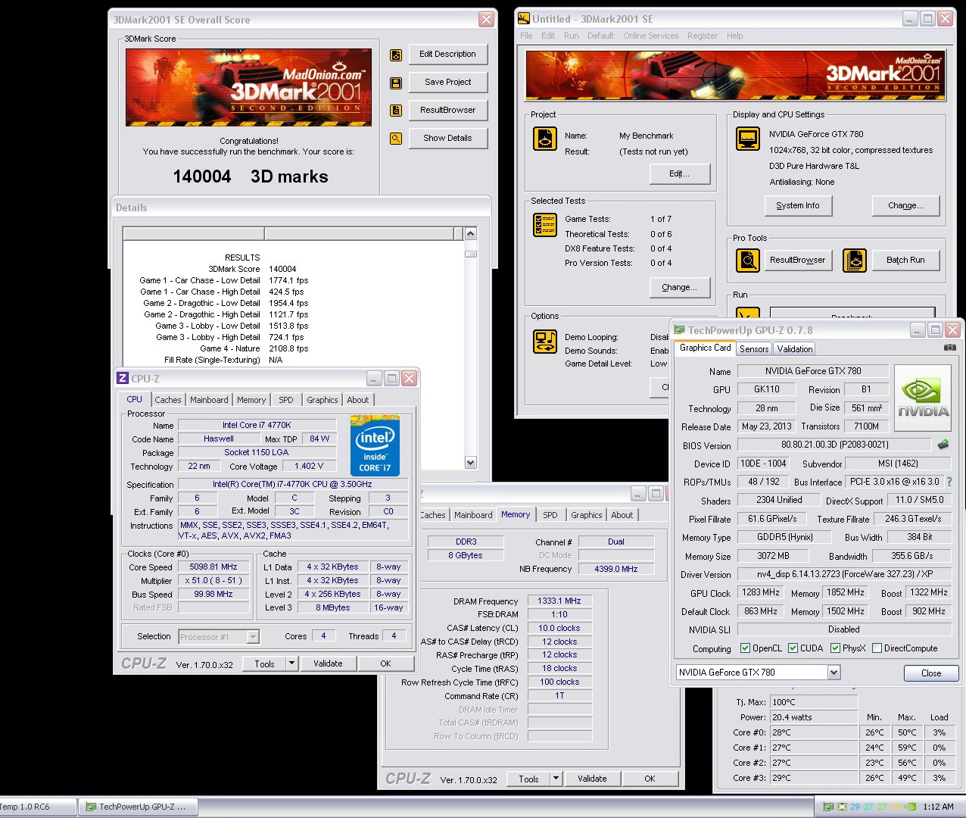Click Validate in the front CPU-Z window

pos(328,663)
